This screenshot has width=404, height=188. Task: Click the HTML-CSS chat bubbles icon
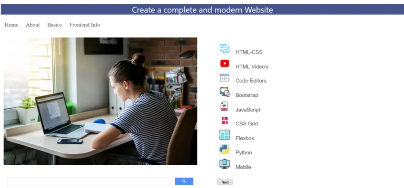[225, 48]
